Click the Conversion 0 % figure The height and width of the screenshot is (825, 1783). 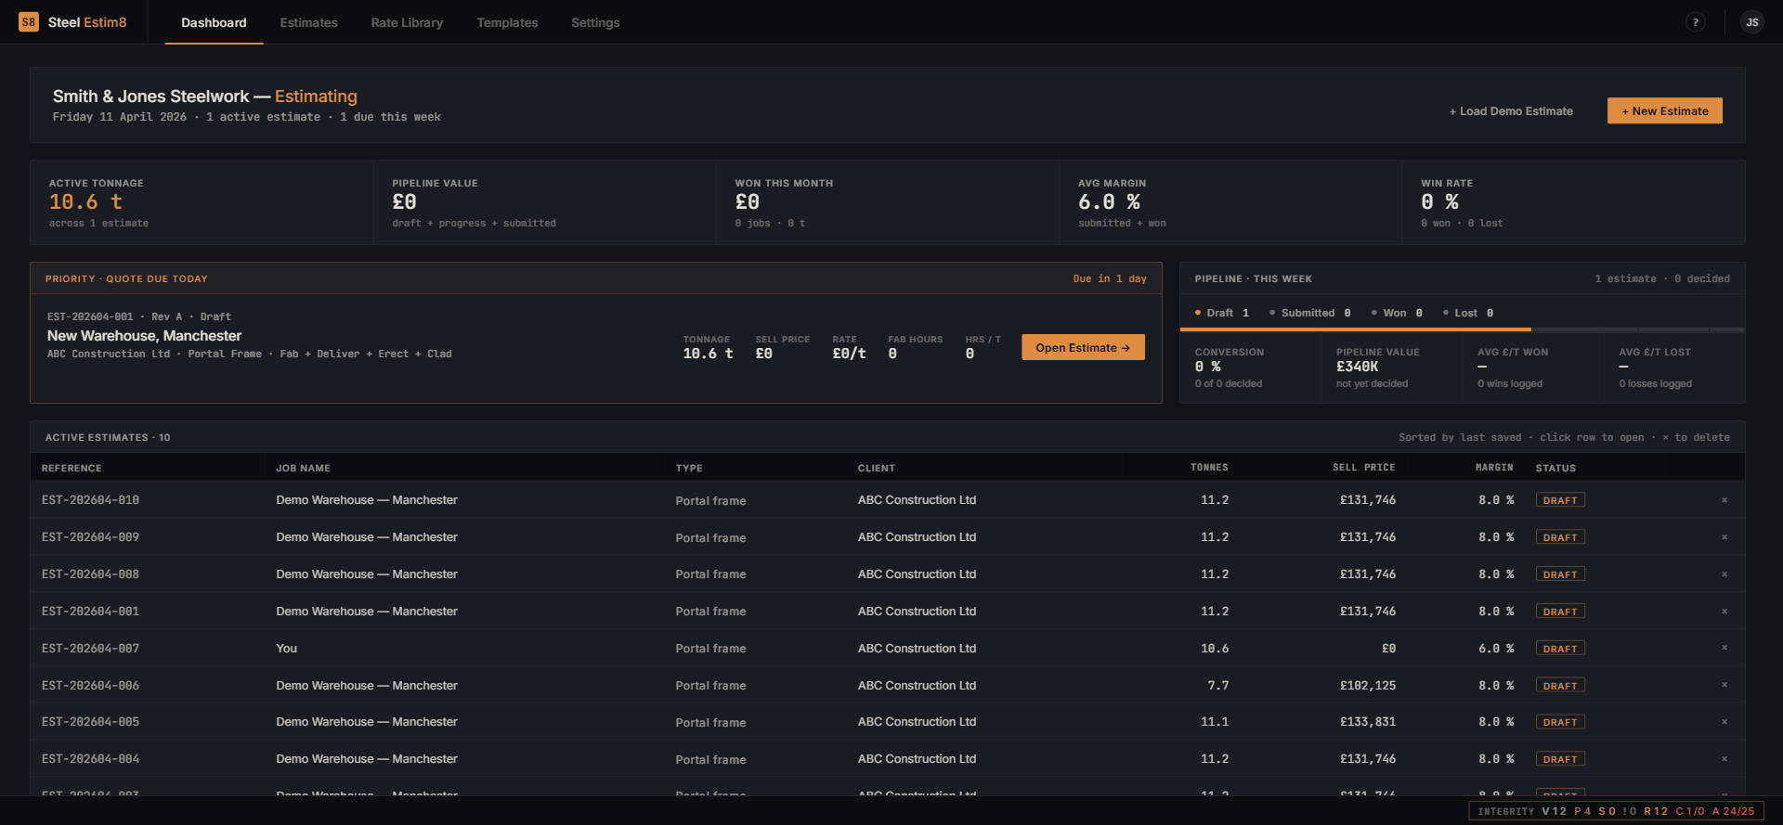(1207, 367)
